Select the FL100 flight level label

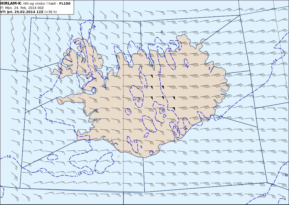[x=65, y=3]
